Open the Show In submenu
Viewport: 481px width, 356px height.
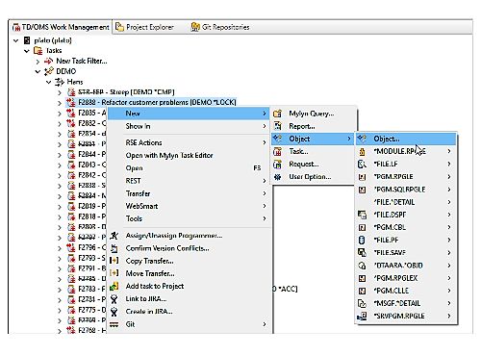pyautogui.click(x=189, y=126)
